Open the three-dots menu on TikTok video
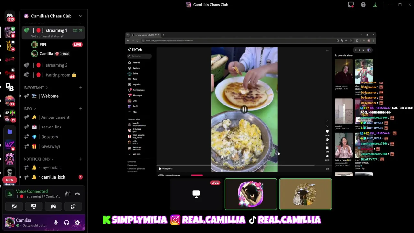414x233 pixels. point(327,50)
